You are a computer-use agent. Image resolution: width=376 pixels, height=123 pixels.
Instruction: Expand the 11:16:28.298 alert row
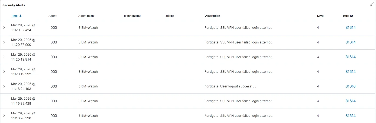tap(4, 115)
